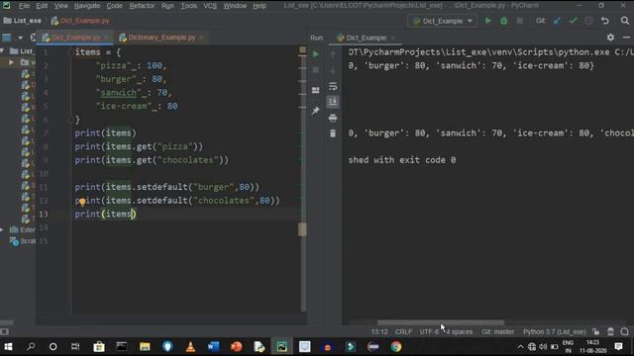Expand the venv folder in project tree
634x356 pixels.
[x=11, y=62]
